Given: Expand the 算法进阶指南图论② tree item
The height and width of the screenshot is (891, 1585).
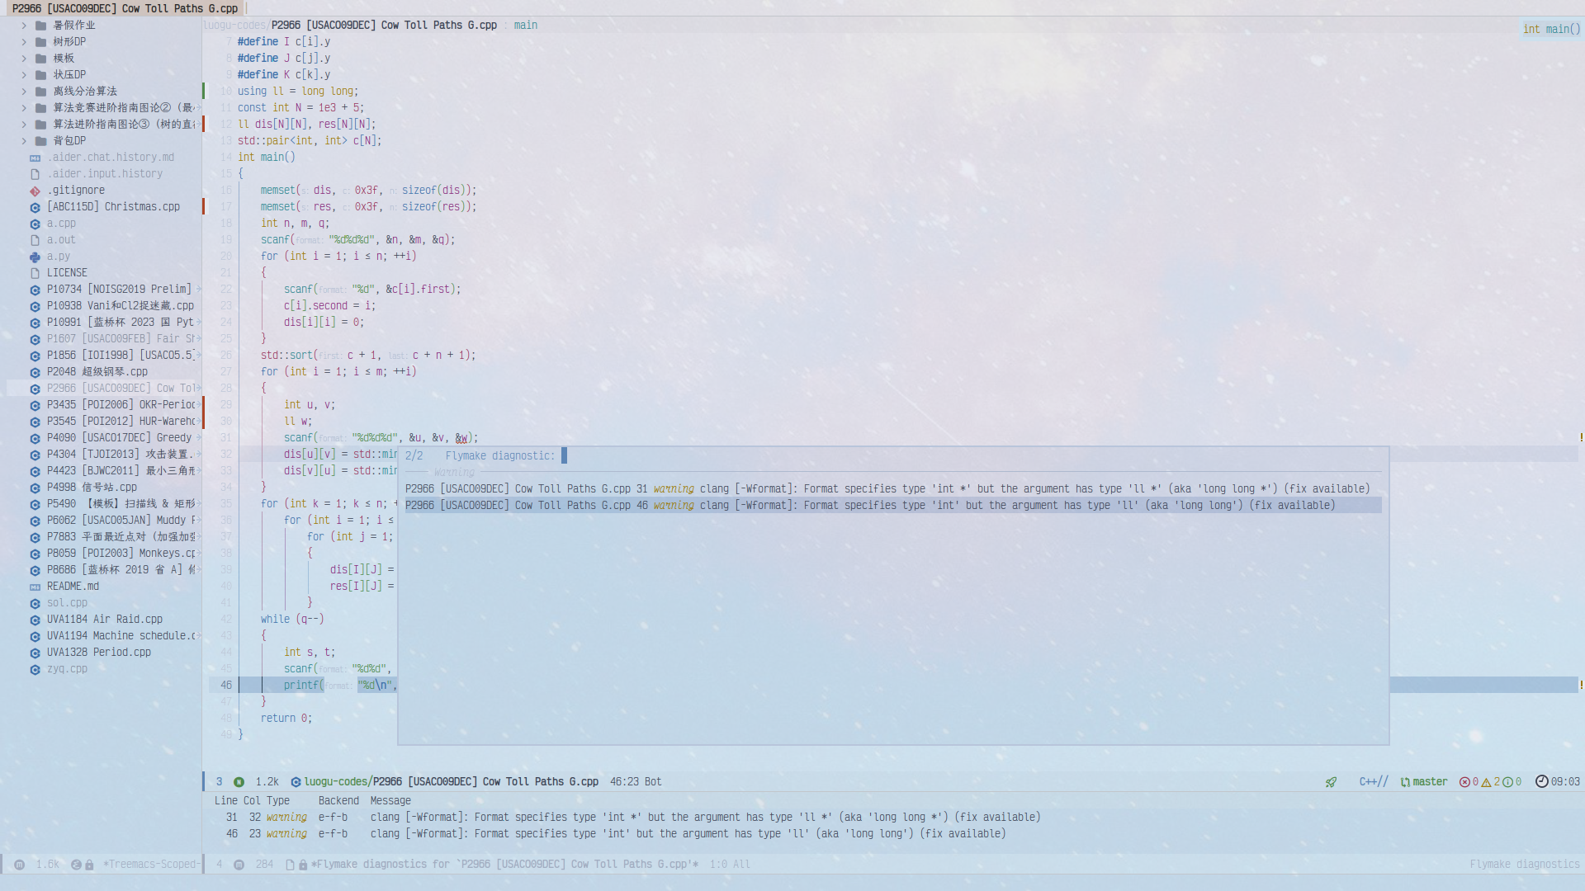Looking at the screenshot, I should point(24,106).
